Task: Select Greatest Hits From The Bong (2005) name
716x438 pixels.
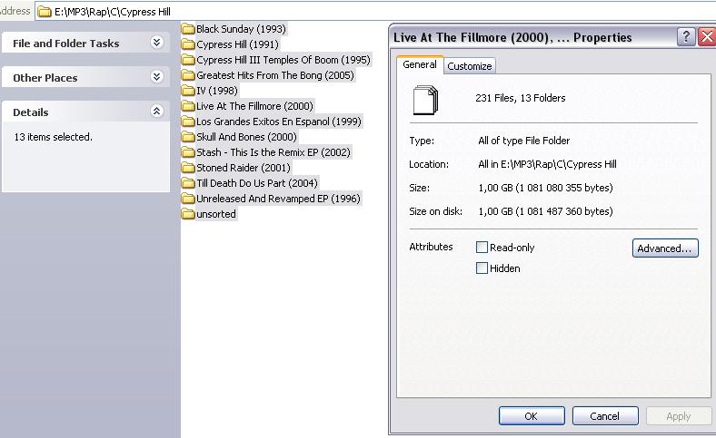Action: (275, 75)
